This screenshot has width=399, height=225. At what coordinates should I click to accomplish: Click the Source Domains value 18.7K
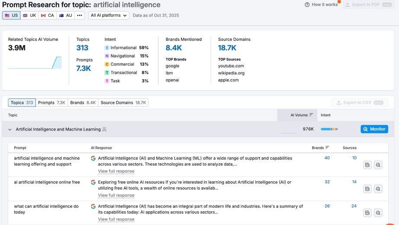tap(227, 48)
